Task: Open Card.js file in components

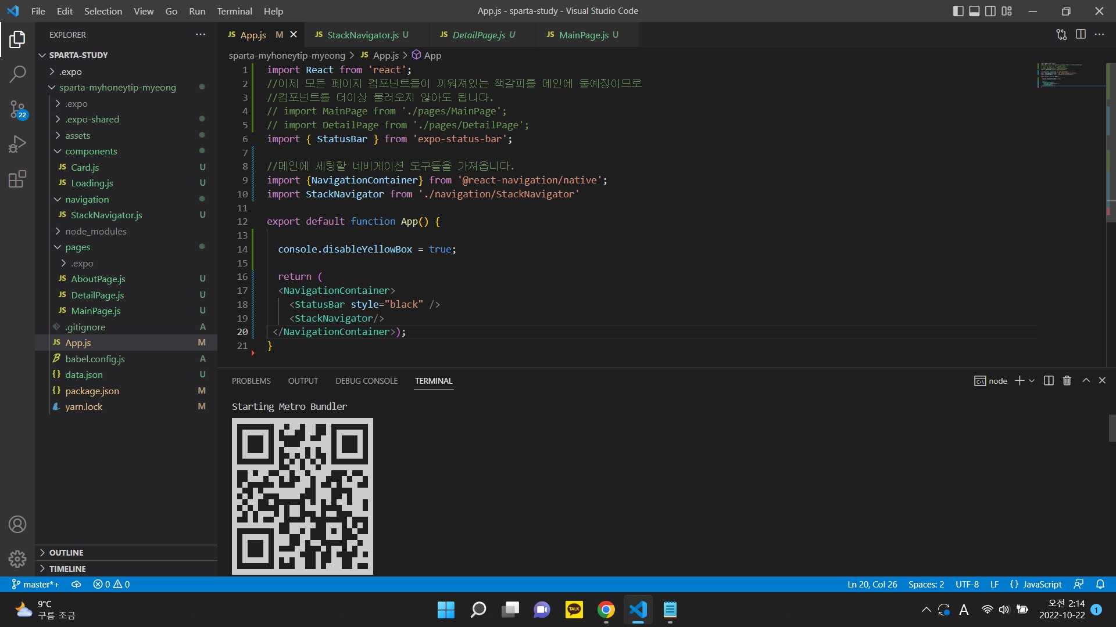Action: pos(126,167)
